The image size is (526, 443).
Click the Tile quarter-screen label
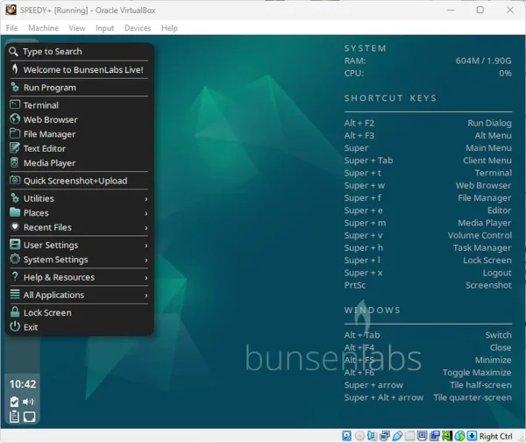pyautogui.click(x=473, y=397)
